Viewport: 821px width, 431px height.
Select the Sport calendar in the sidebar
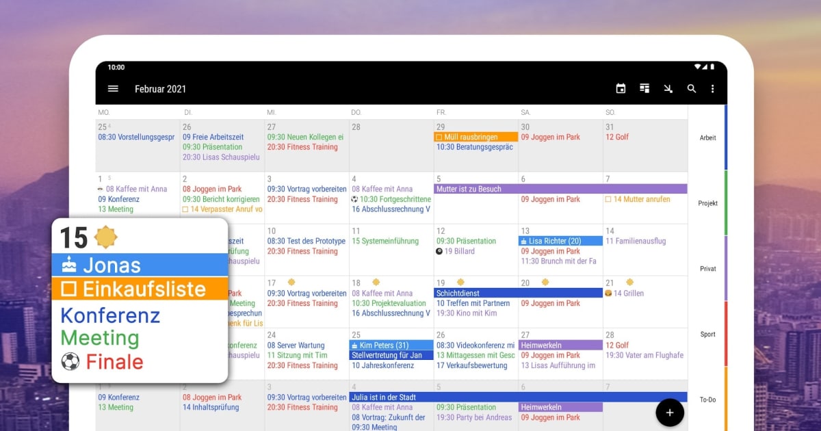(707, 334)
